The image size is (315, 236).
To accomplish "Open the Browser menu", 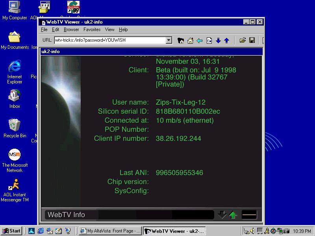I will (71, 29).
